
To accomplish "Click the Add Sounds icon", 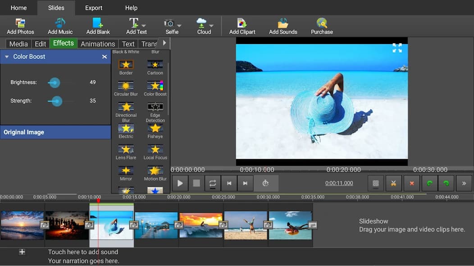I will click(x=283, y=23).
